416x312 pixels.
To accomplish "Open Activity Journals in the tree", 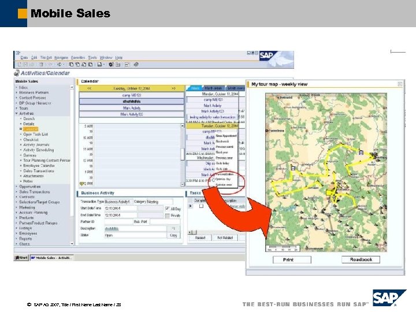I will point(36,145).
